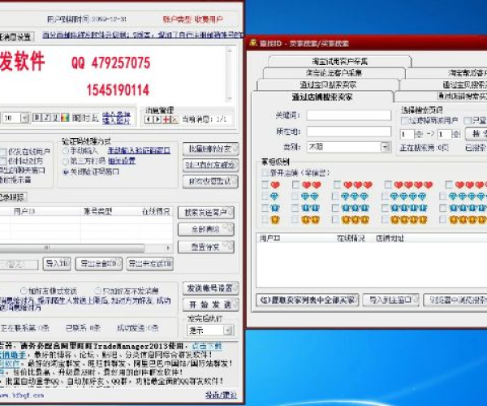Open the 发送帐号设置 button
This screenshot has width=487, height=406.
coord(210,288)
